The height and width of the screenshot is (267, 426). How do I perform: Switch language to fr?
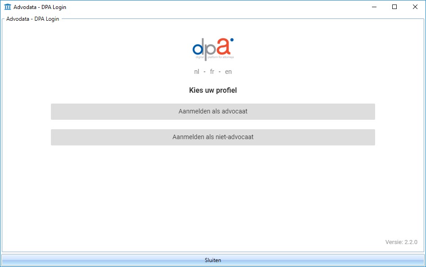point(212,72)
